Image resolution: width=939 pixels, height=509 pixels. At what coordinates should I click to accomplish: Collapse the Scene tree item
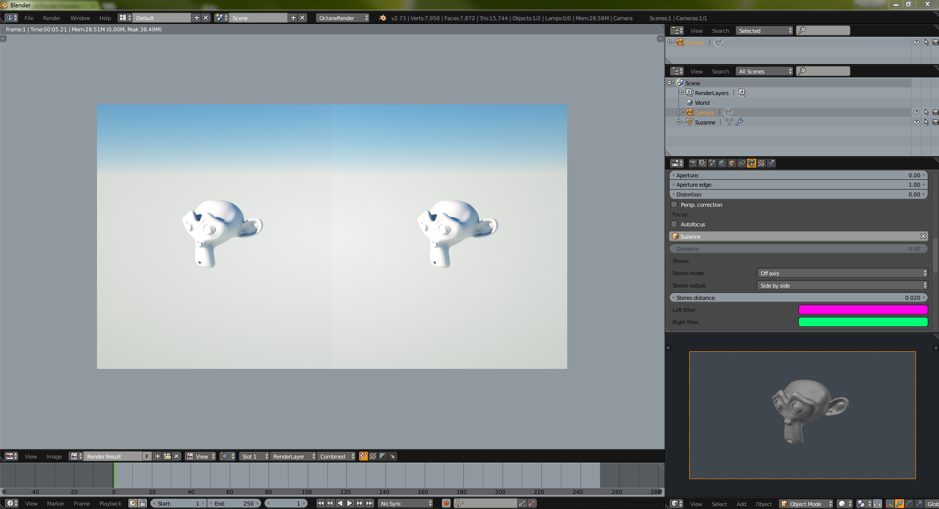[669, 83]
